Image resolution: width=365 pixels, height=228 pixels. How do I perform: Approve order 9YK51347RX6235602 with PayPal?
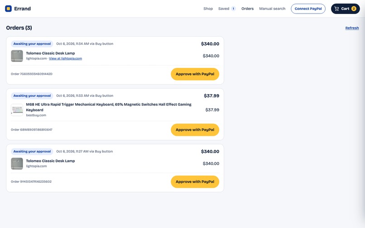click(x=195, y=182)
